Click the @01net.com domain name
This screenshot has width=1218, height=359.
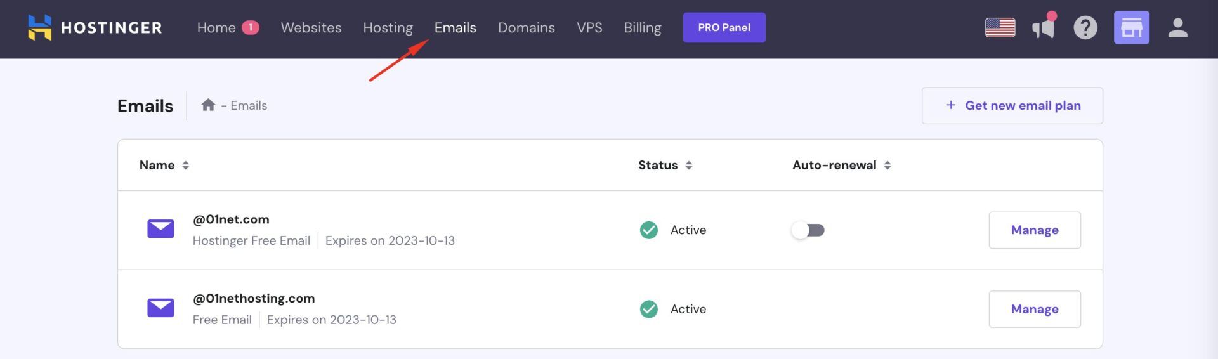(231, 219)
